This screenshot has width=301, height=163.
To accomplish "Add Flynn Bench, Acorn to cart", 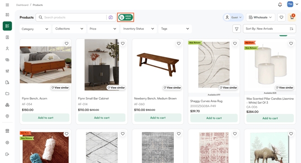I will (45, 118).
